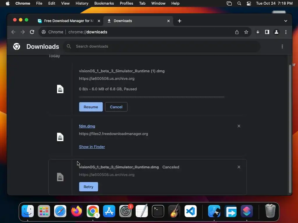The image size is (298, 223).
Task: Expand the tab search chevron
Action: (x=286, y=21)
